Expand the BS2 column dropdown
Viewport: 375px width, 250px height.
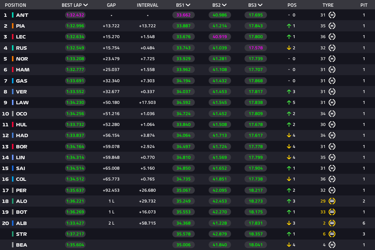click(x=224, y=5)
